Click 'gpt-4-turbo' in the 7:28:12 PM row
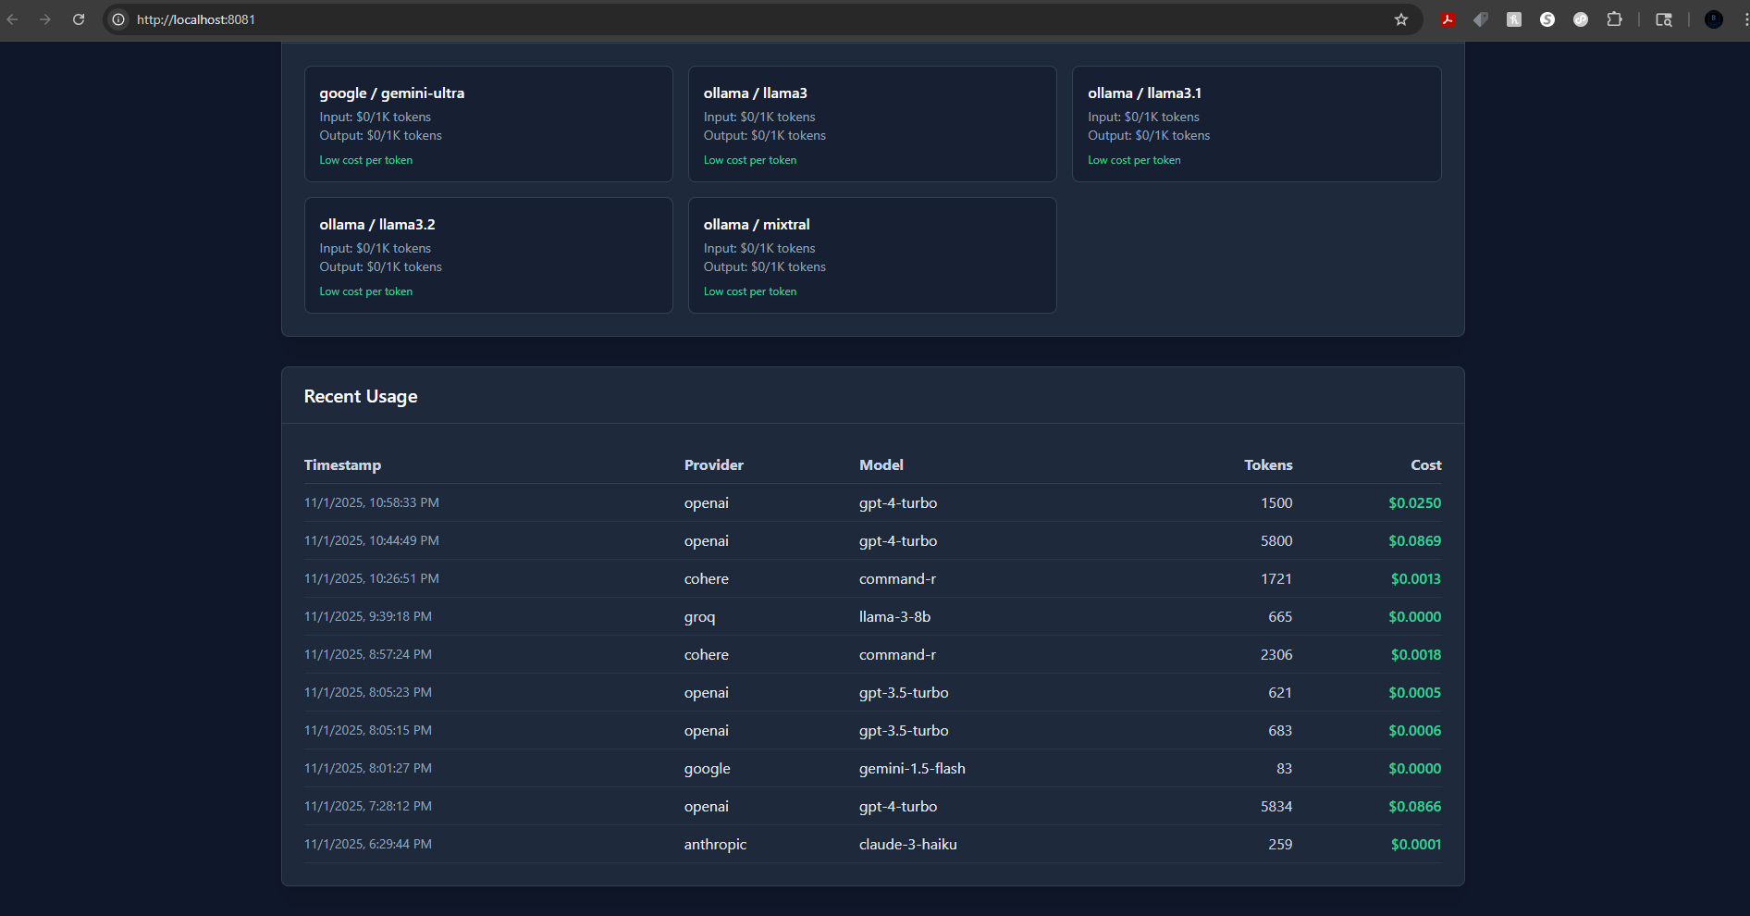This screenshot has height=916, width=1750. tap(898, 807)
